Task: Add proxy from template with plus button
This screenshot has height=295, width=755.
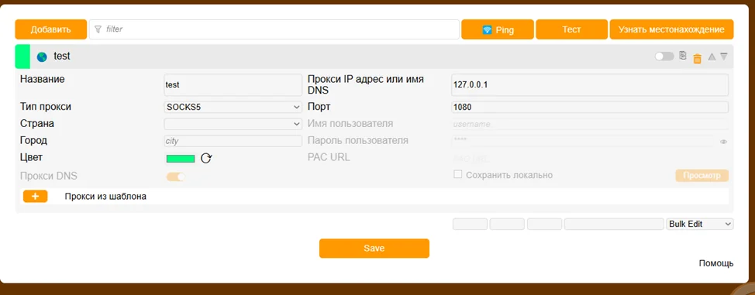Action: pos(35,197)
